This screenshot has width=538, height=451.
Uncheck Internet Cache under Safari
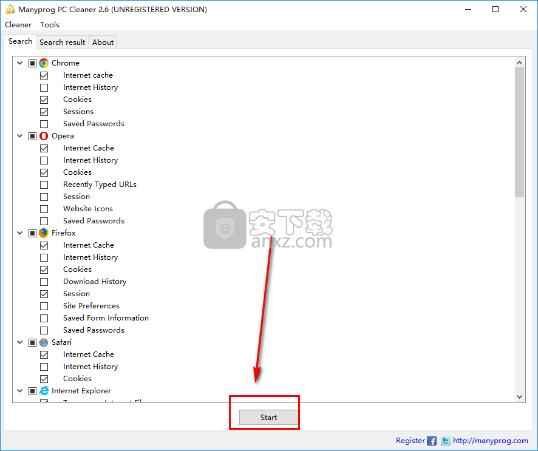pos(44,354)
